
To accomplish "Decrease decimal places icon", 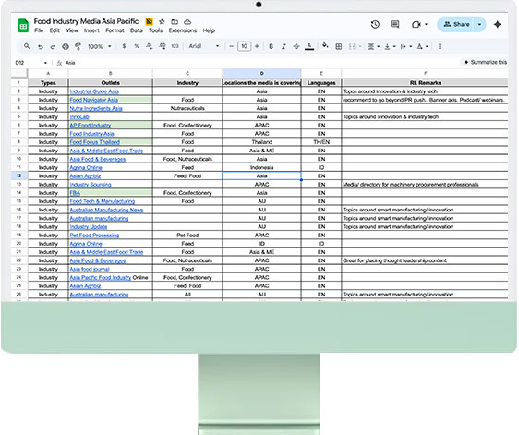I will pyautogui.click(x=149, y=46).
